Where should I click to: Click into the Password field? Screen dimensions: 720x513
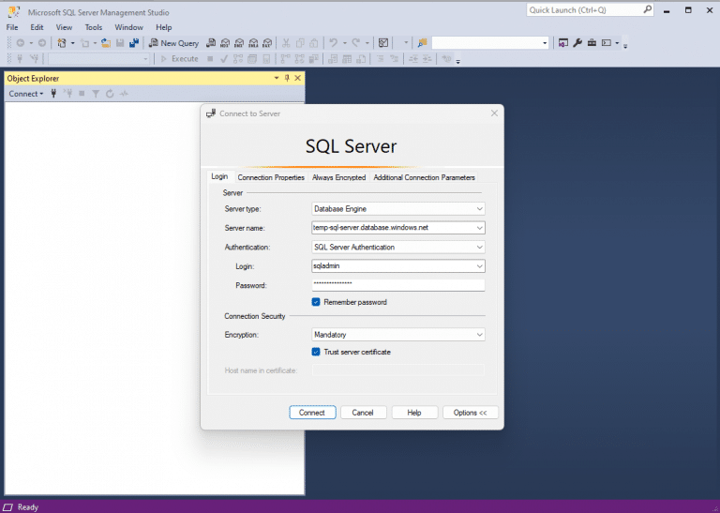pos(398,285)
